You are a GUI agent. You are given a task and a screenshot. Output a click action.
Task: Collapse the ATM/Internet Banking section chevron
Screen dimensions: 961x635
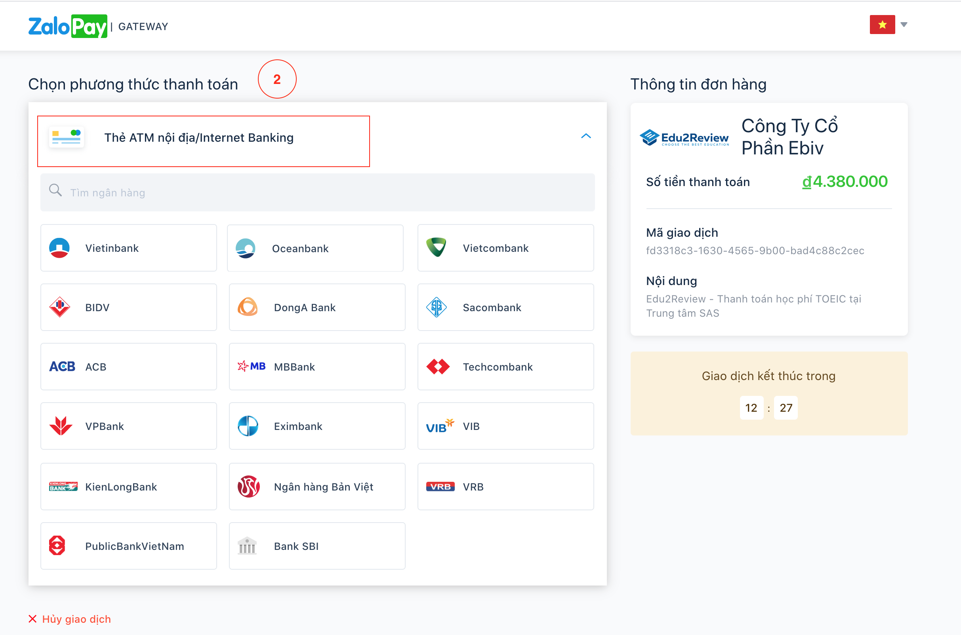(x=586, y=136)
